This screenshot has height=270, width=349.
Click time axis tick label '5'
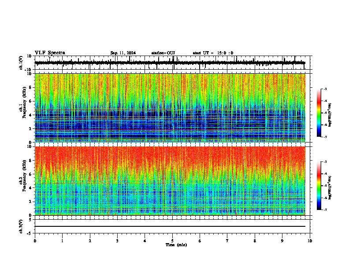pyautogui.click(x=172, y=241)
